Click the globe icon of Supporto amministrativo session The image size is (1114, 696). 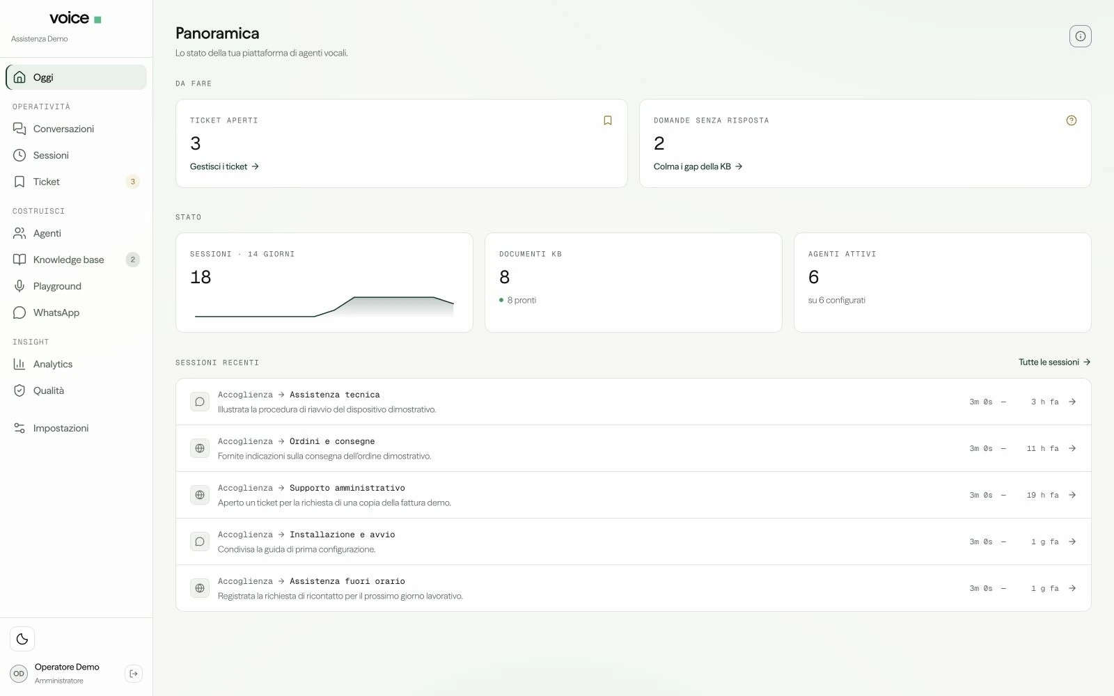(x=200, y=495)
